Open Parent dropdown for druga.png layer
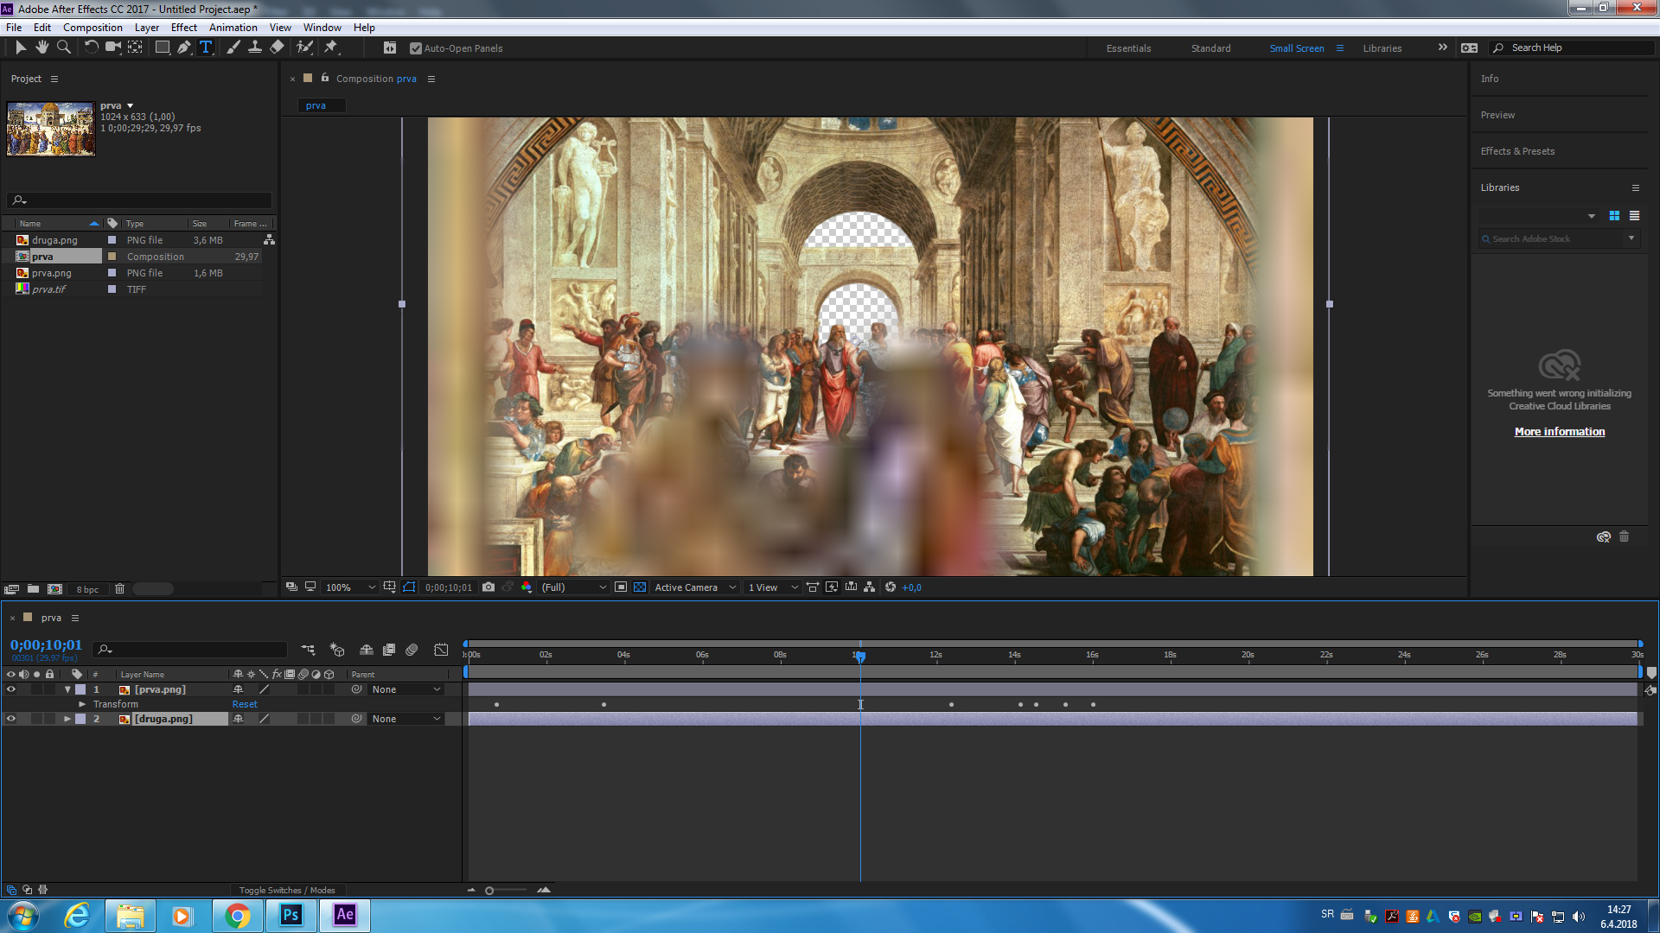The height and width of the screenshot is (933, 1660). pos(406,719)
